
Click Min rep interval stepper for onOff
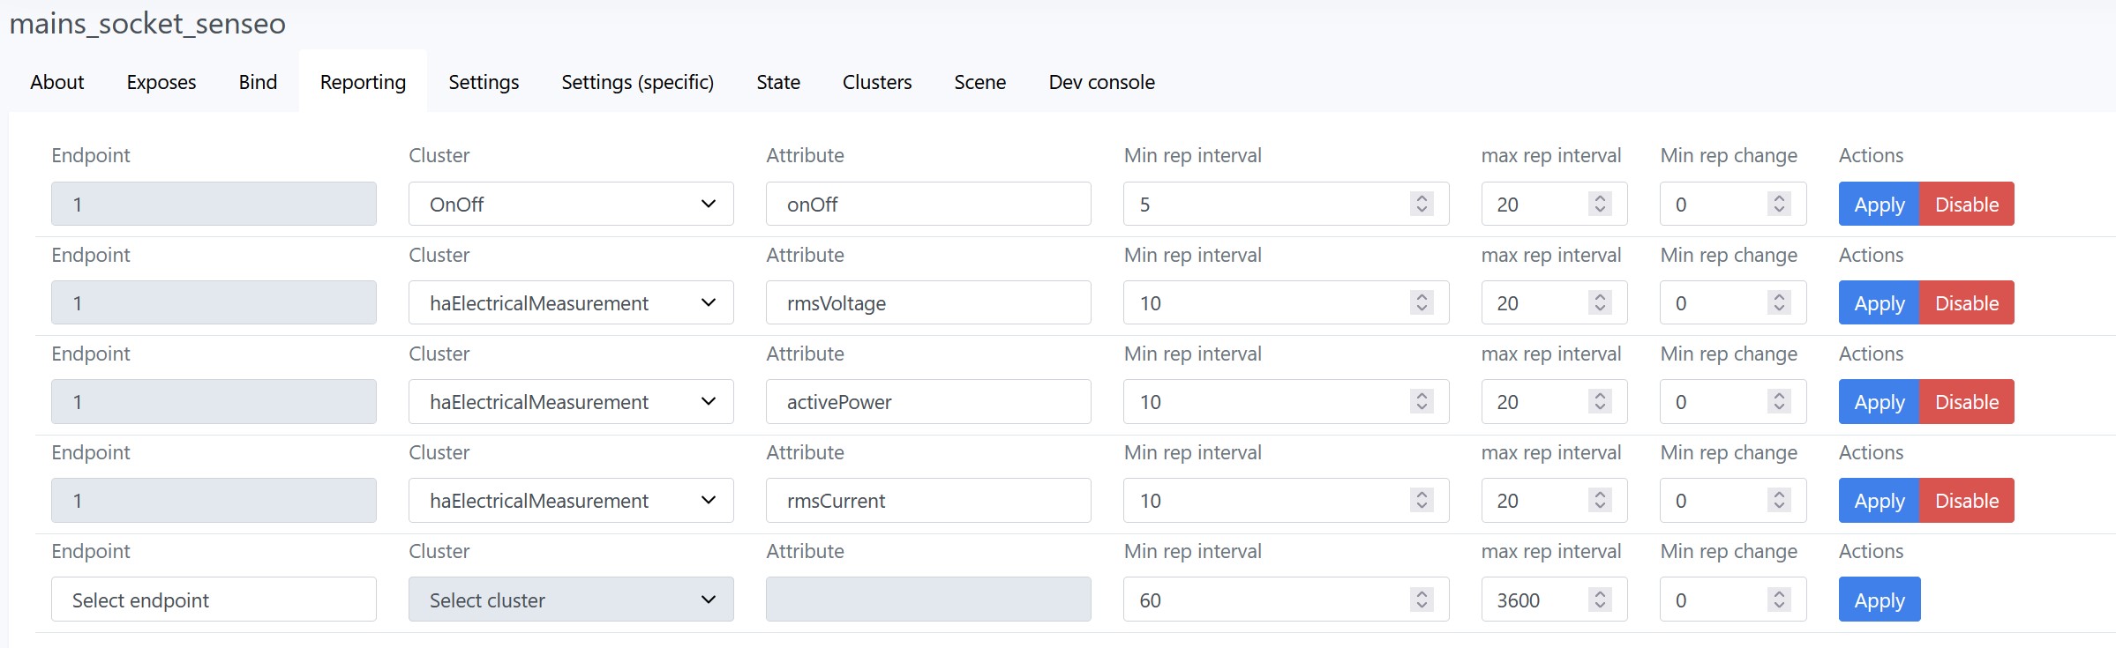[x=1422, y=204]
